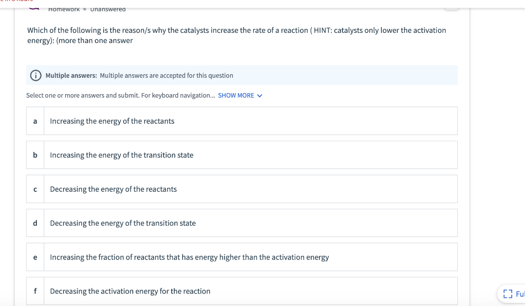
Task: Click the letter 'f' marker box
Action: click(35, 291)
